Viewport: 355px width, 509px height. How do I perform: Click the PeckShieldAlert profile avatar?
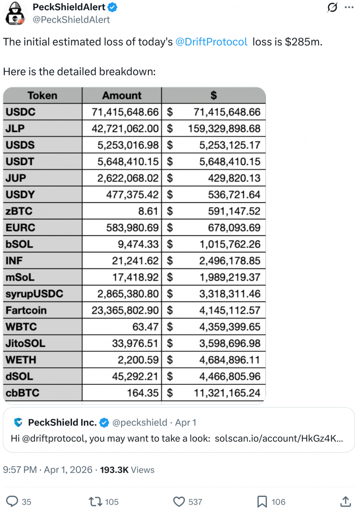coord(14,13)
